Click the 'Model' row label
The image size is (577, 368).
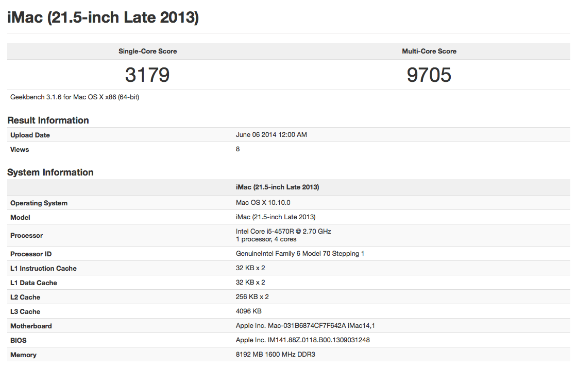pyautogui.click(x=20, y=217)
